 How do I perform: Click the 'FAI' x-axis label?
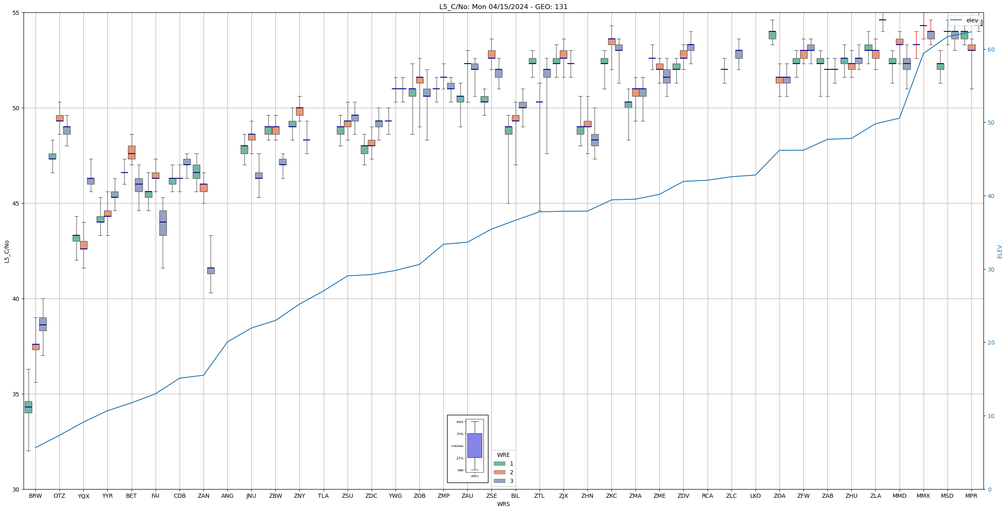155,496
